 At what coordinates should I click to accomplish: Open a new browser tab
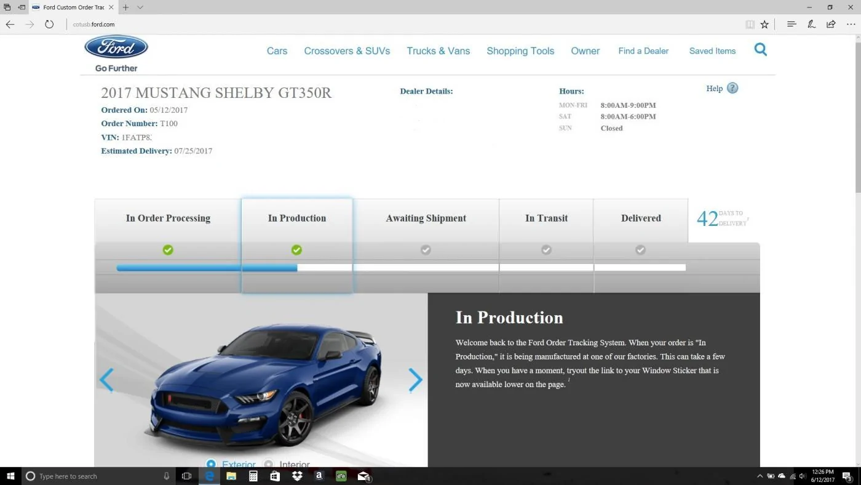pyautogui.click(x=125, y=7)
